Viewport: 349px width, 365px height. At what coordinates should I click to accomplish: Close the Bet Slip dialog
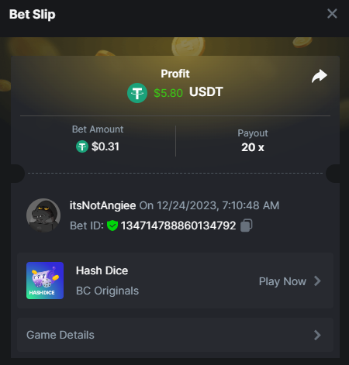(x=332, y=14)
